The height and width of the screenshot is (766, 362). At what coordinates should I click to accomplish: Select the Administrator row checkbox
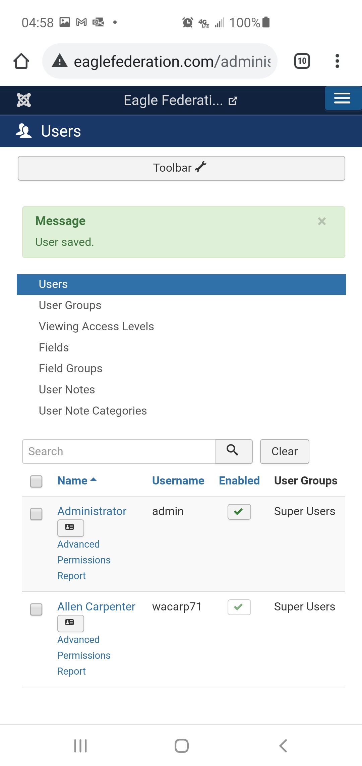pos(36,514)
